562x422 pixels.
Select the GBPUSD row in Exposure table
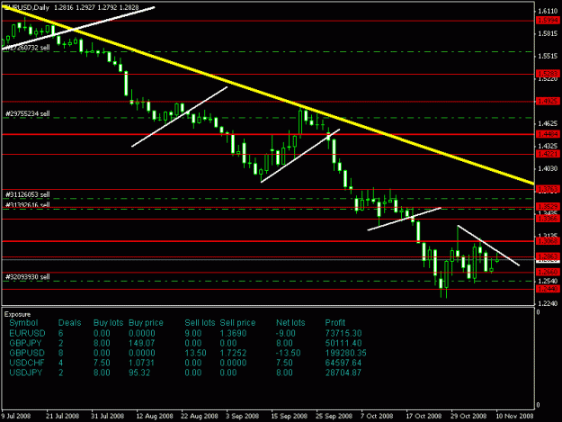(x=187, y=353)
